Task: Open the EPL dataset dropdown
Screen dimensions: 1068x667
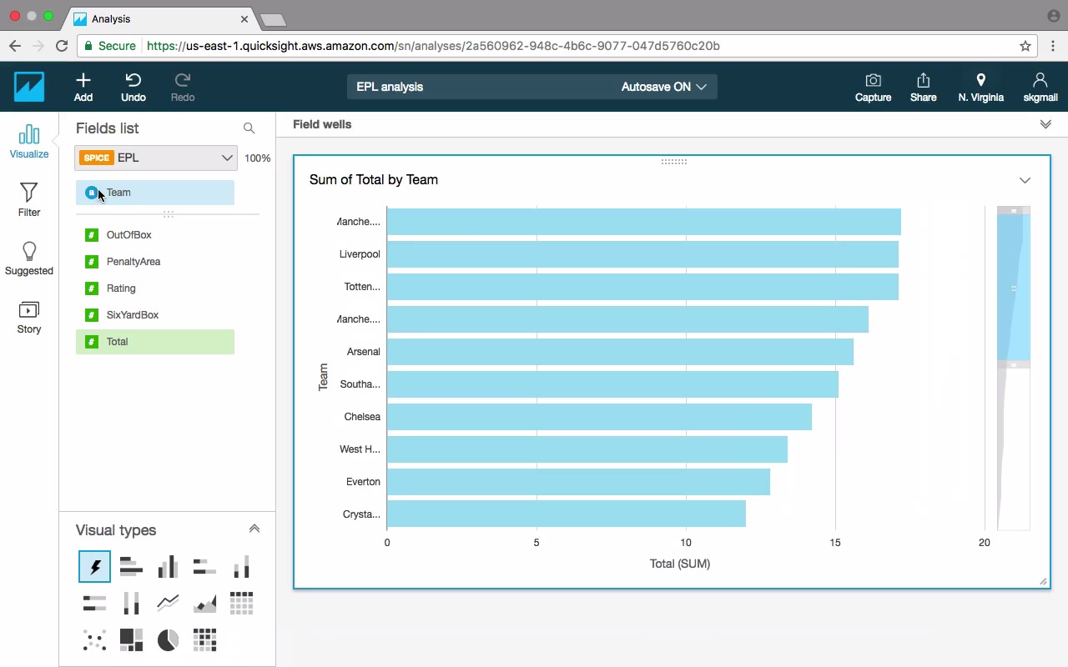Action: coord(156,158)
